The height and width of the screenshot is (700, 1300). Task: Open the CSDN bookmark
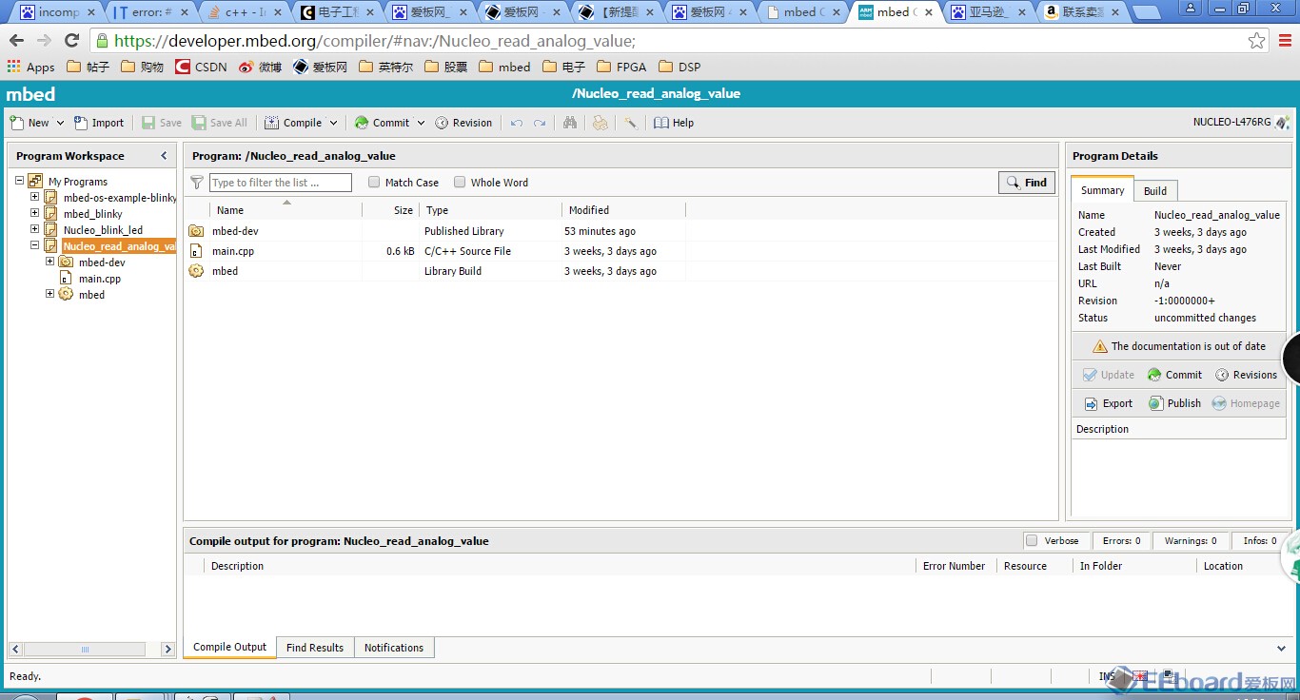202,68
